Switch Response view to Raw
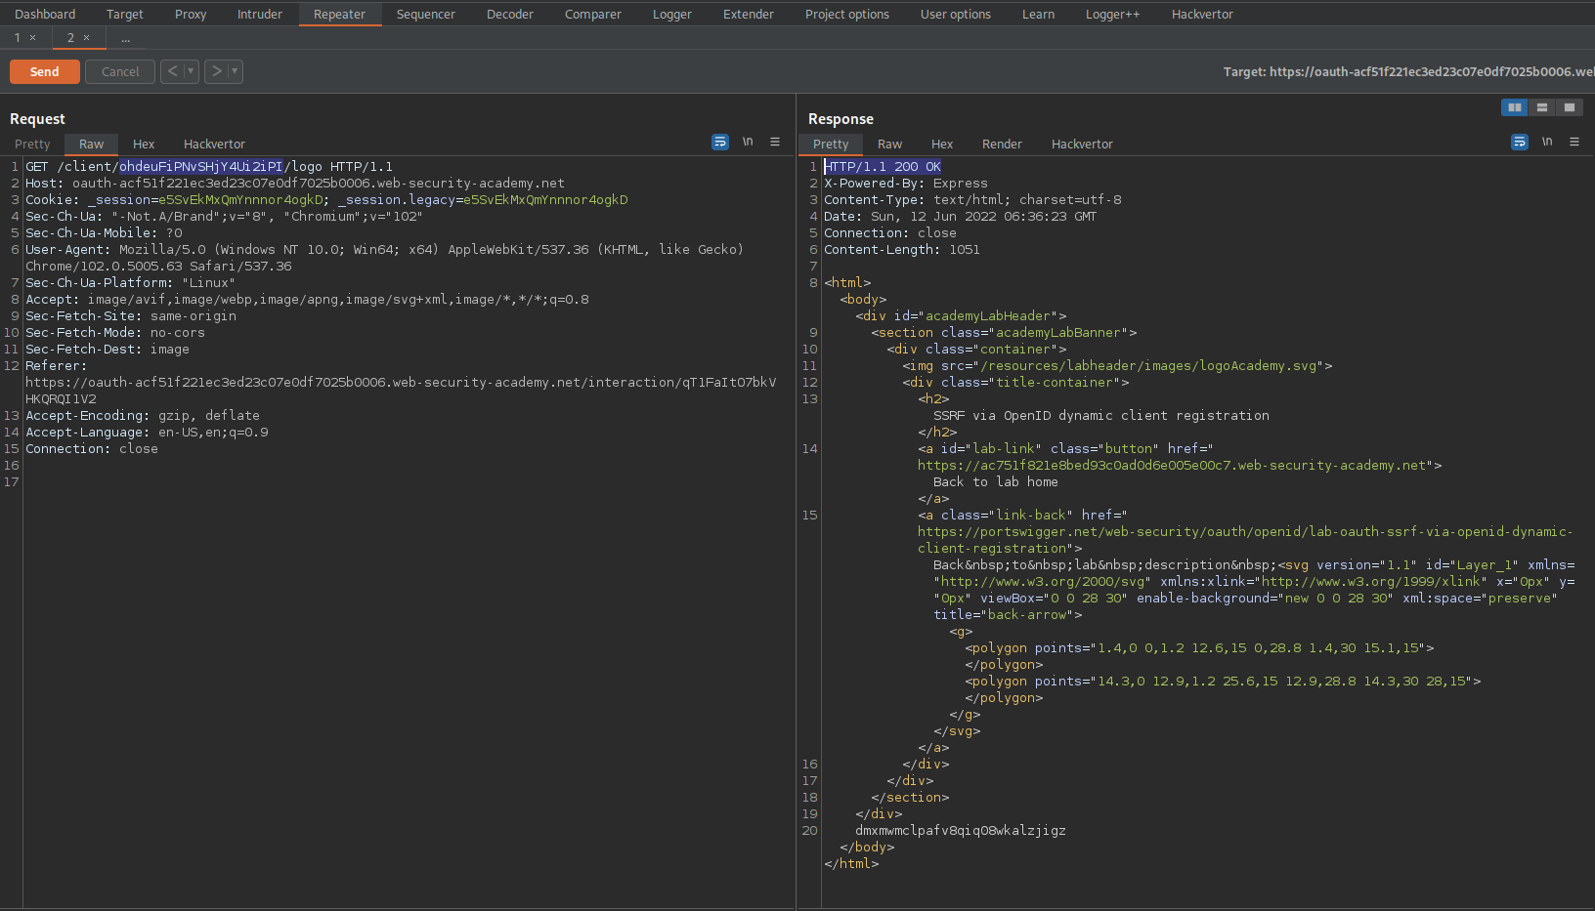 point(889,144)
